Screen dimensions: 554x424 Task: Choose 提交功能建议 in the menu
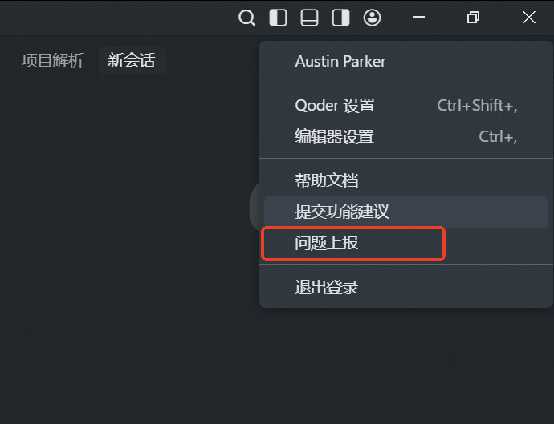(342, 212)
